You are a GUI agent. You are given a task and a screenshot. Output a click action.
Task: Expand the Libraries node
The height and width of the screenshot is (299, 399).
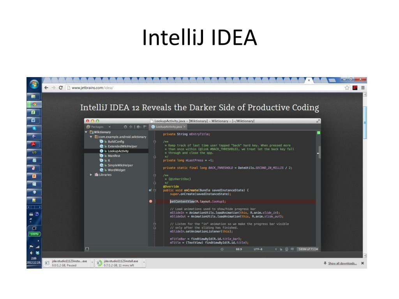coord(91,175)
